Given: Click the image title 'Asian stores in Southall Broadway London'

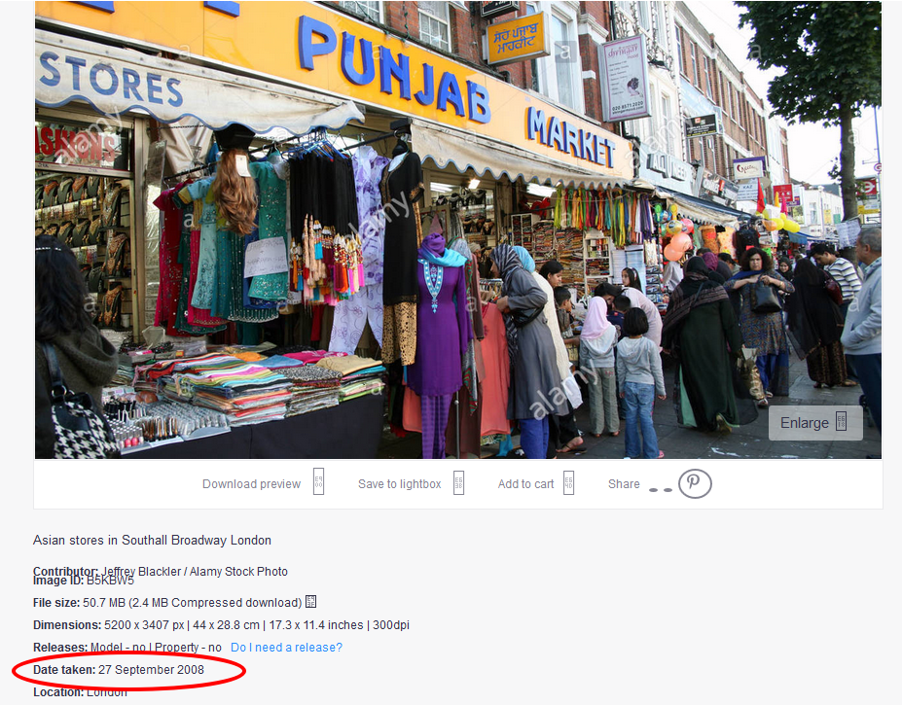Looking at the screenshot, I should pos(152,540).
